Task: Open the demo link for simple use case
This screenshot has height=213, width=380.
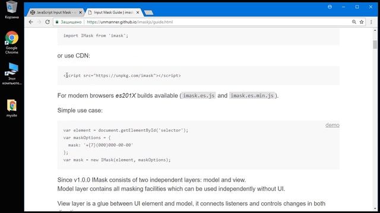Action: [x=332, y=125]
